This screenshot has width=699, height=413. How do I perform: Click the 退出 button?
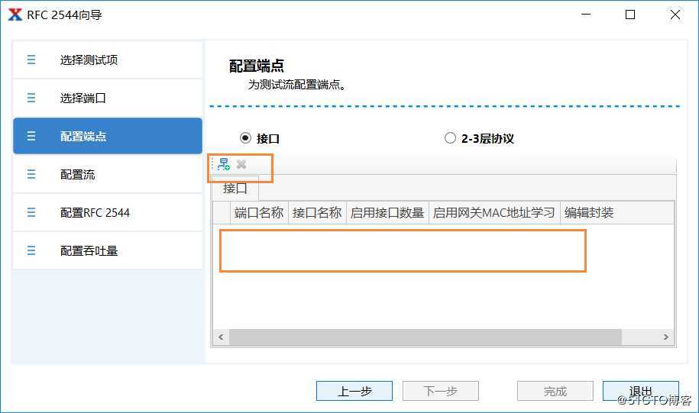pyautogui.click(x=641, y=391)
